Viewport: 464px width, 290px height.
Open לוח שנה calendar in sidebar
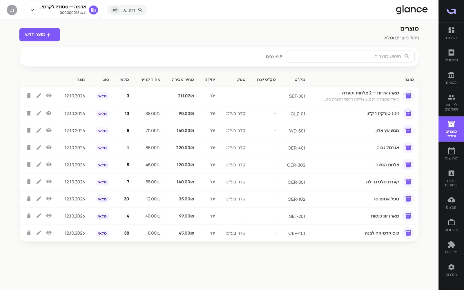(451, 154)
